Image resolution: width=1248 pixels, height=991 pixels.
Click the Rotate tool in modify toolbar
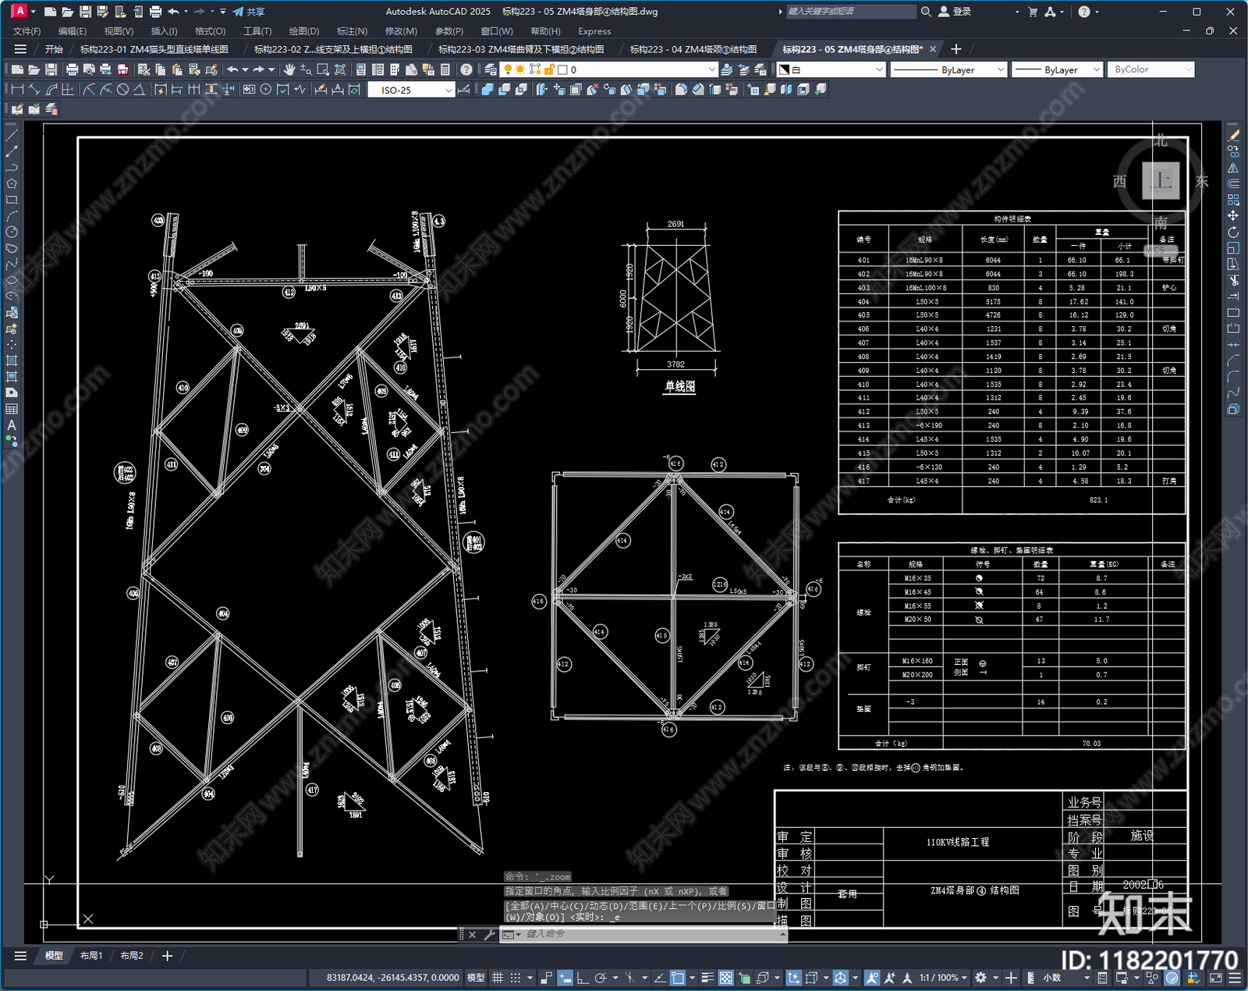coord(1233,232)
